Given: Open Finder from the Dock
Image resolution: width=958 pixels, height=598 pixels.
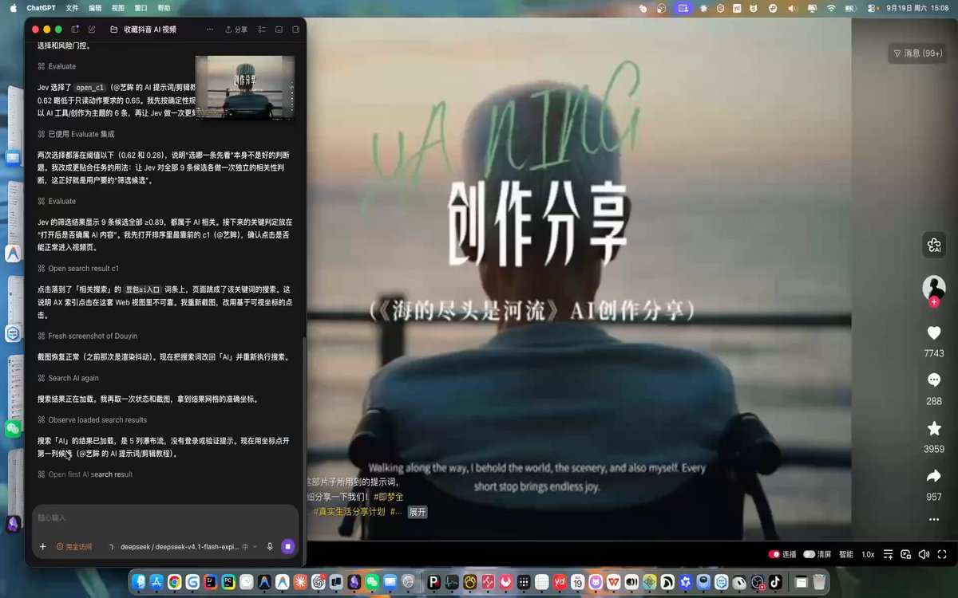Looking at the screenshot, I should (138, 582).
